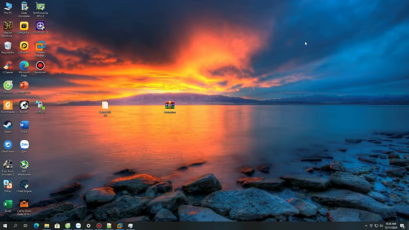409x230 pixels.
Task: Select the Microsoft Edge desktop icon
Action: point(24,69)
